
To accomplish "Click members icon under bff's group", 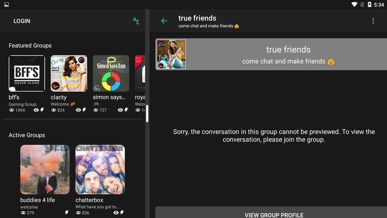I will coord(12,110).
